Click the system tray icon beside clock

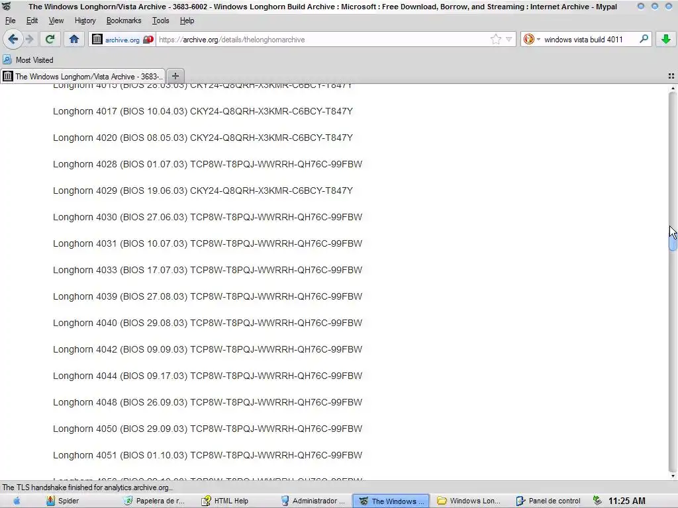point(598,501)
